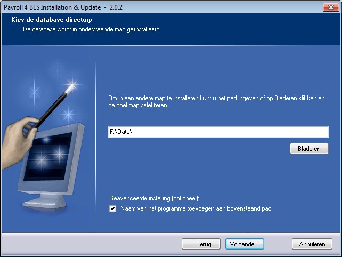Cancel installation with Annuleren button

pyautogui.click(x=312, y=244)
